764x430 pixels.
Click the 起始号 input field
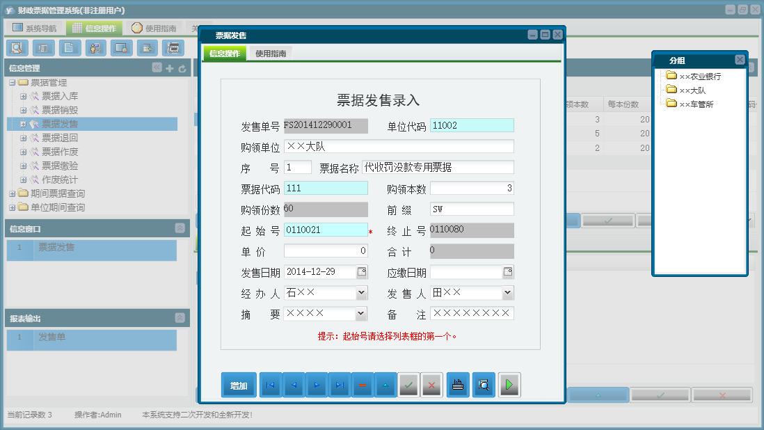pyautogui.click(x=325, y=230)
